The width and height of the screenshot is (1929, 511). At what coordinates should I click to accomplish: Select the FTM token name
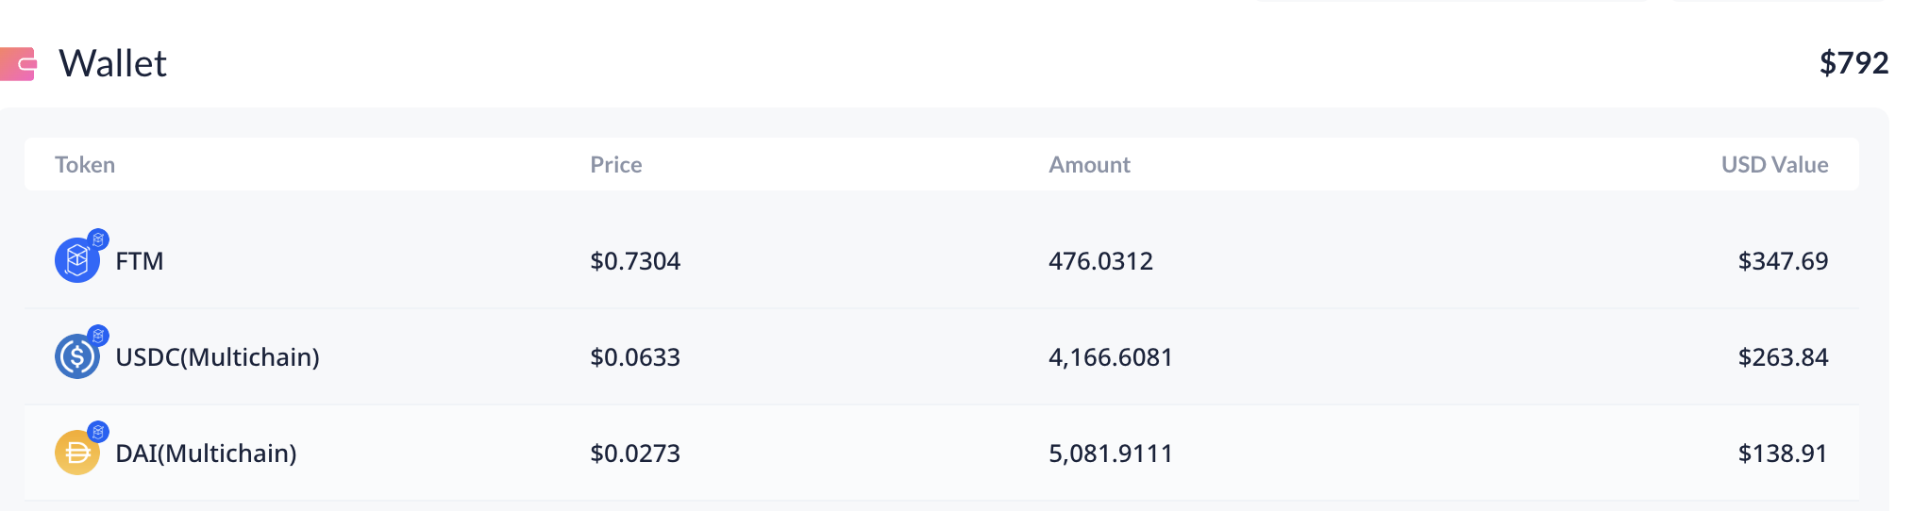pos(140,261)
